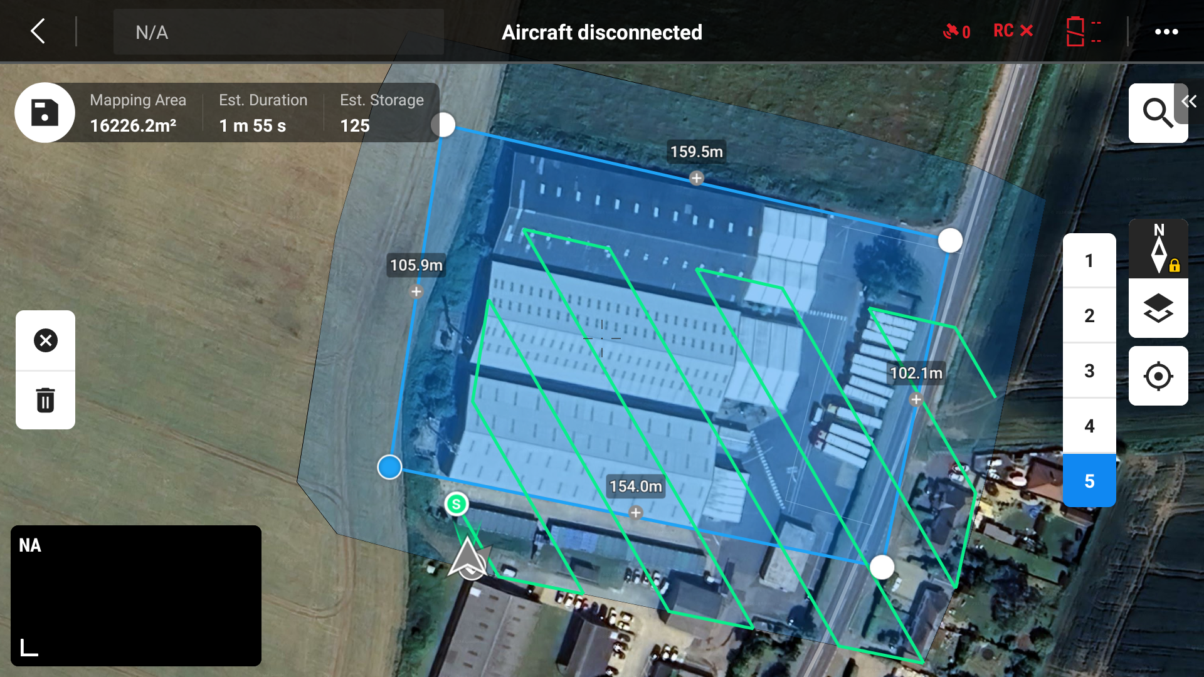Screen dimensions: 1204x677
Task: Collapse the right panel double chevron
Action: (1189, 102)
